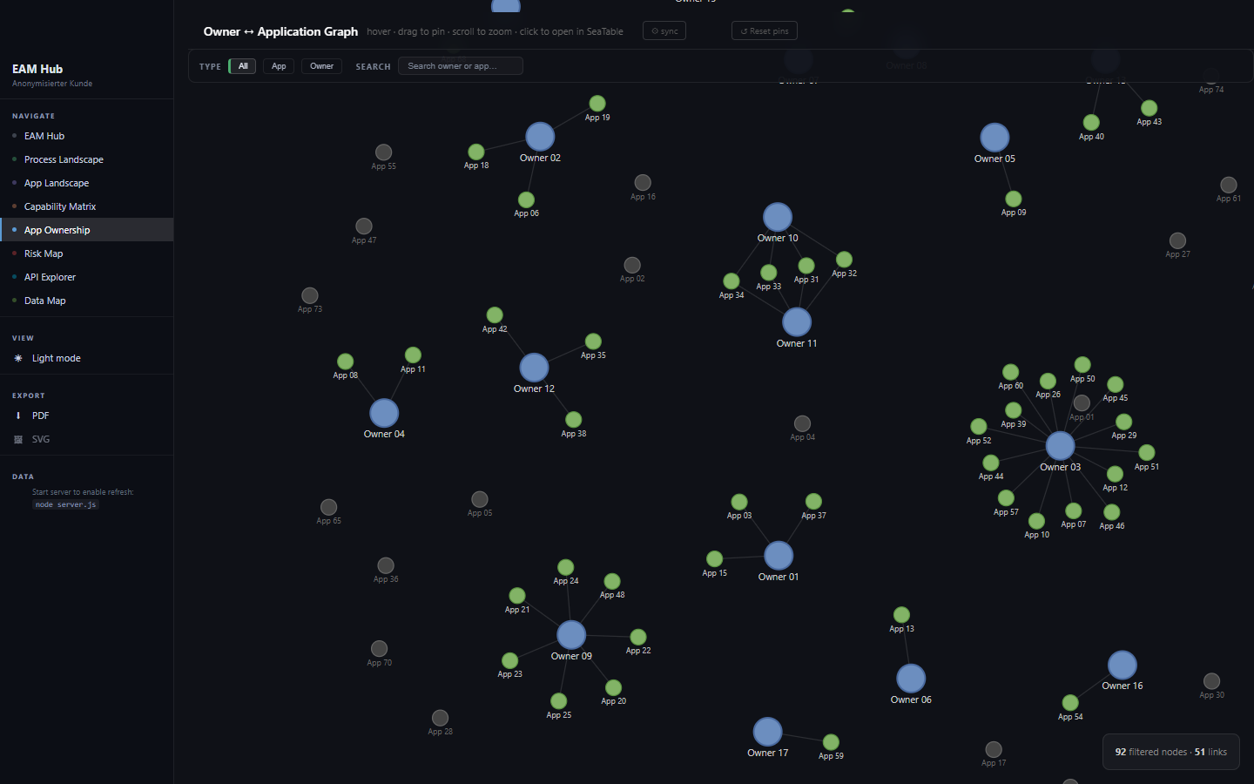Click the Reset pins button
The image size is (1254, 784).
(x=765, y=31)
